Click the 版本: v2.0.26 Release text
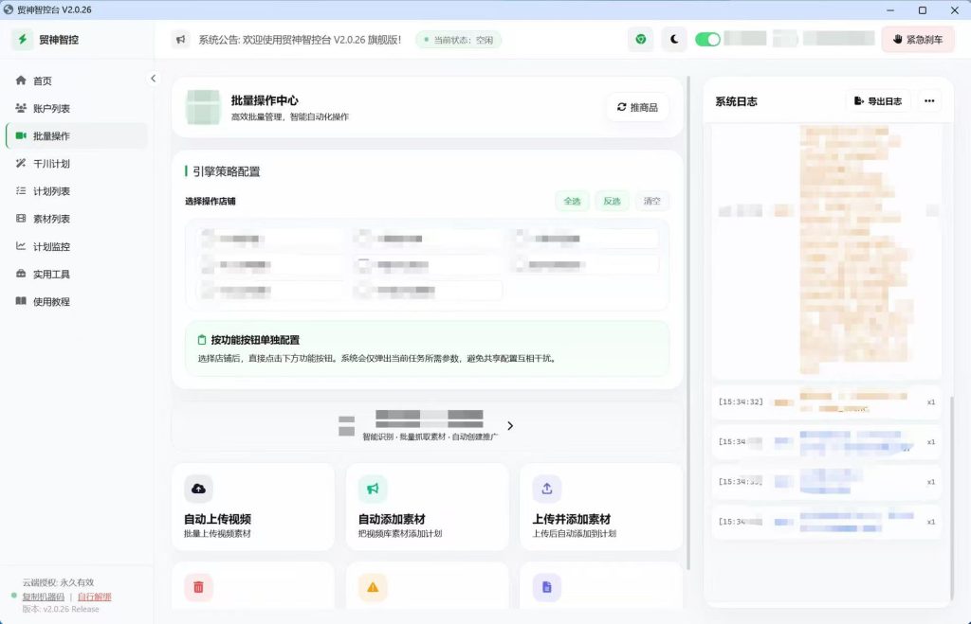The width and height of the screenshot is (971, 624). click(x=61, y=609)
